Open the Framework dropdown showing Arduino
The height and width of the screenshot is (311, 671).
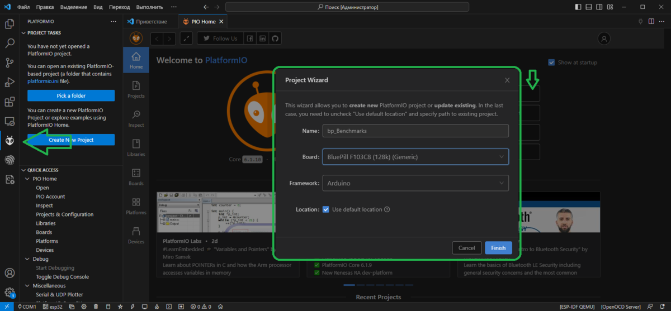point(415,183)
